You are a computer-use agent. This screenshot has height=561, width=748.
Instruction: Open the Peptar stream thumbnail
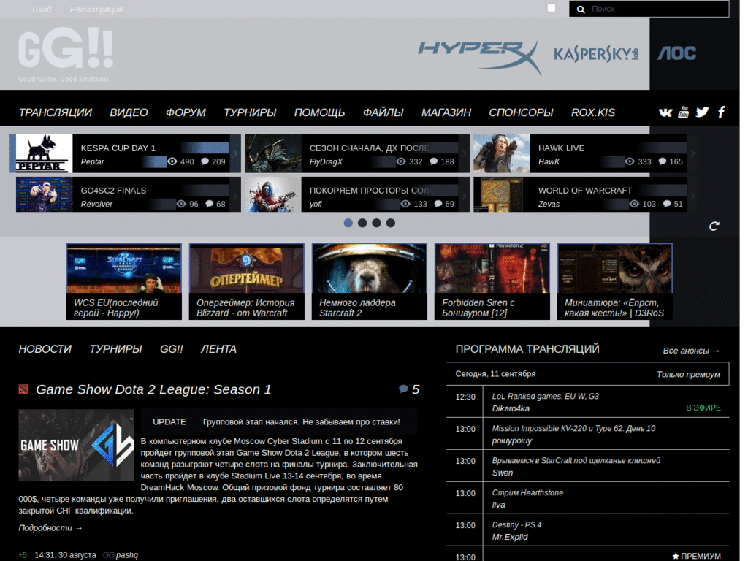tap(44, 153)
